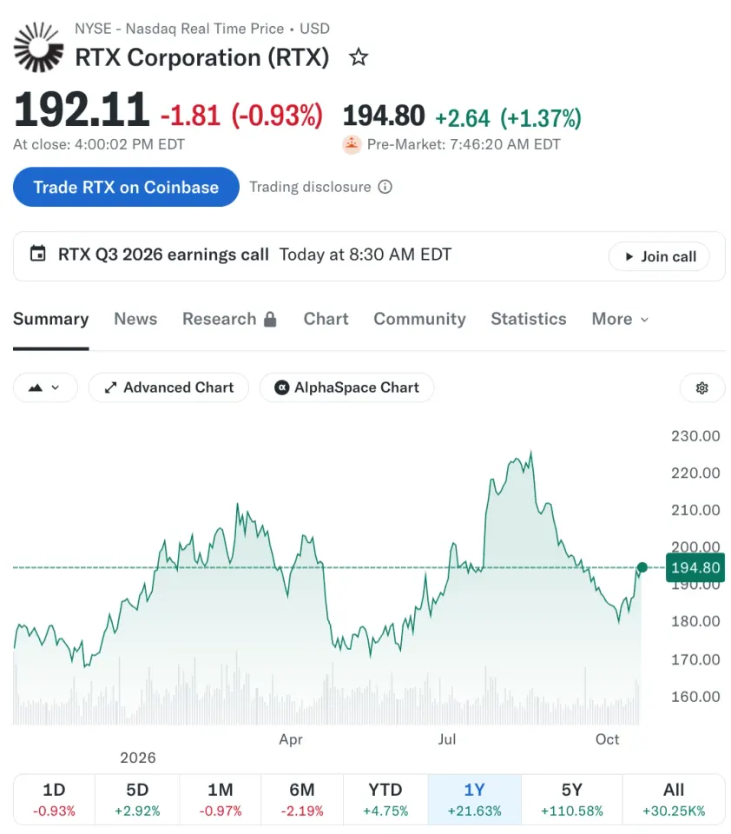731x834 pixels.
Task: Click the earnings call calendar icon
Action: [37, 254]
